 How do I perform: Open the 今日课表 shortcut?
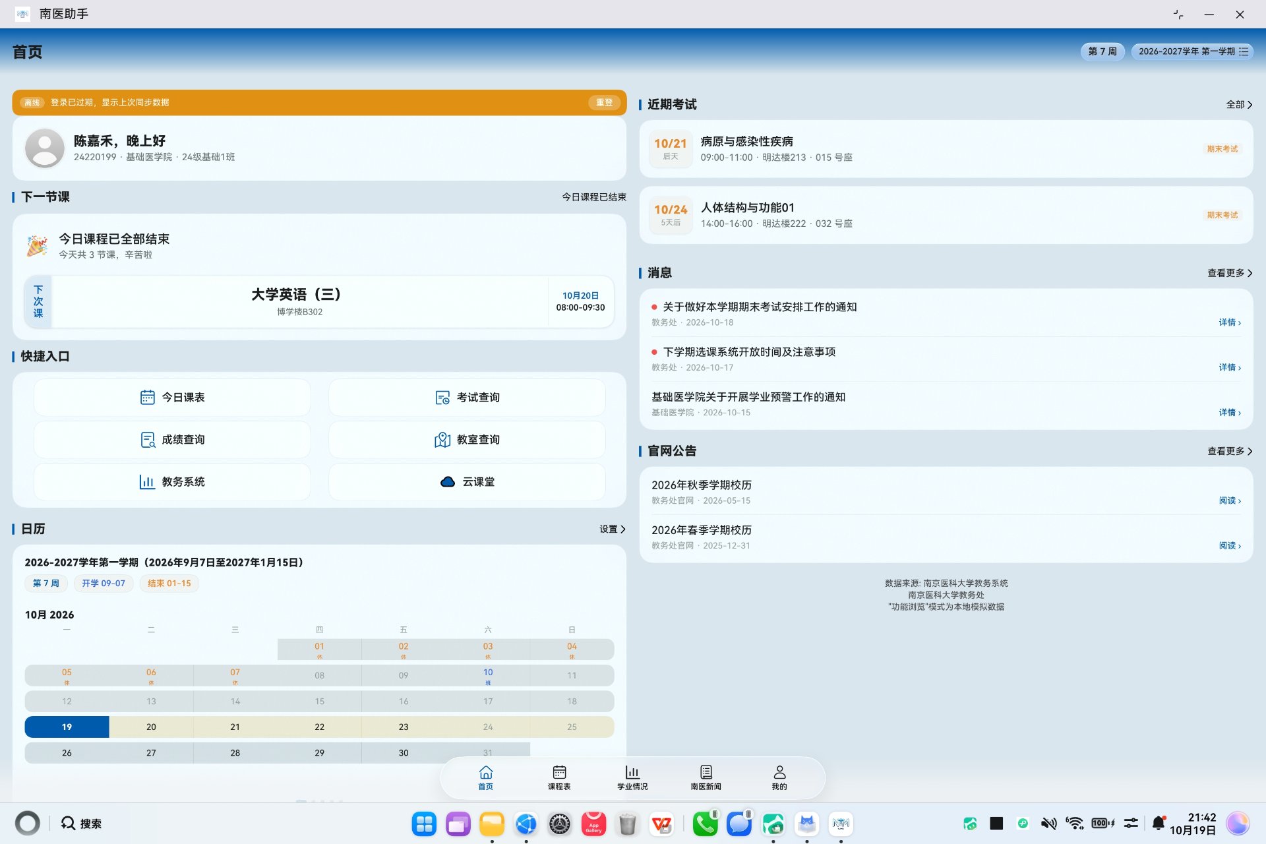coord(172,398)
